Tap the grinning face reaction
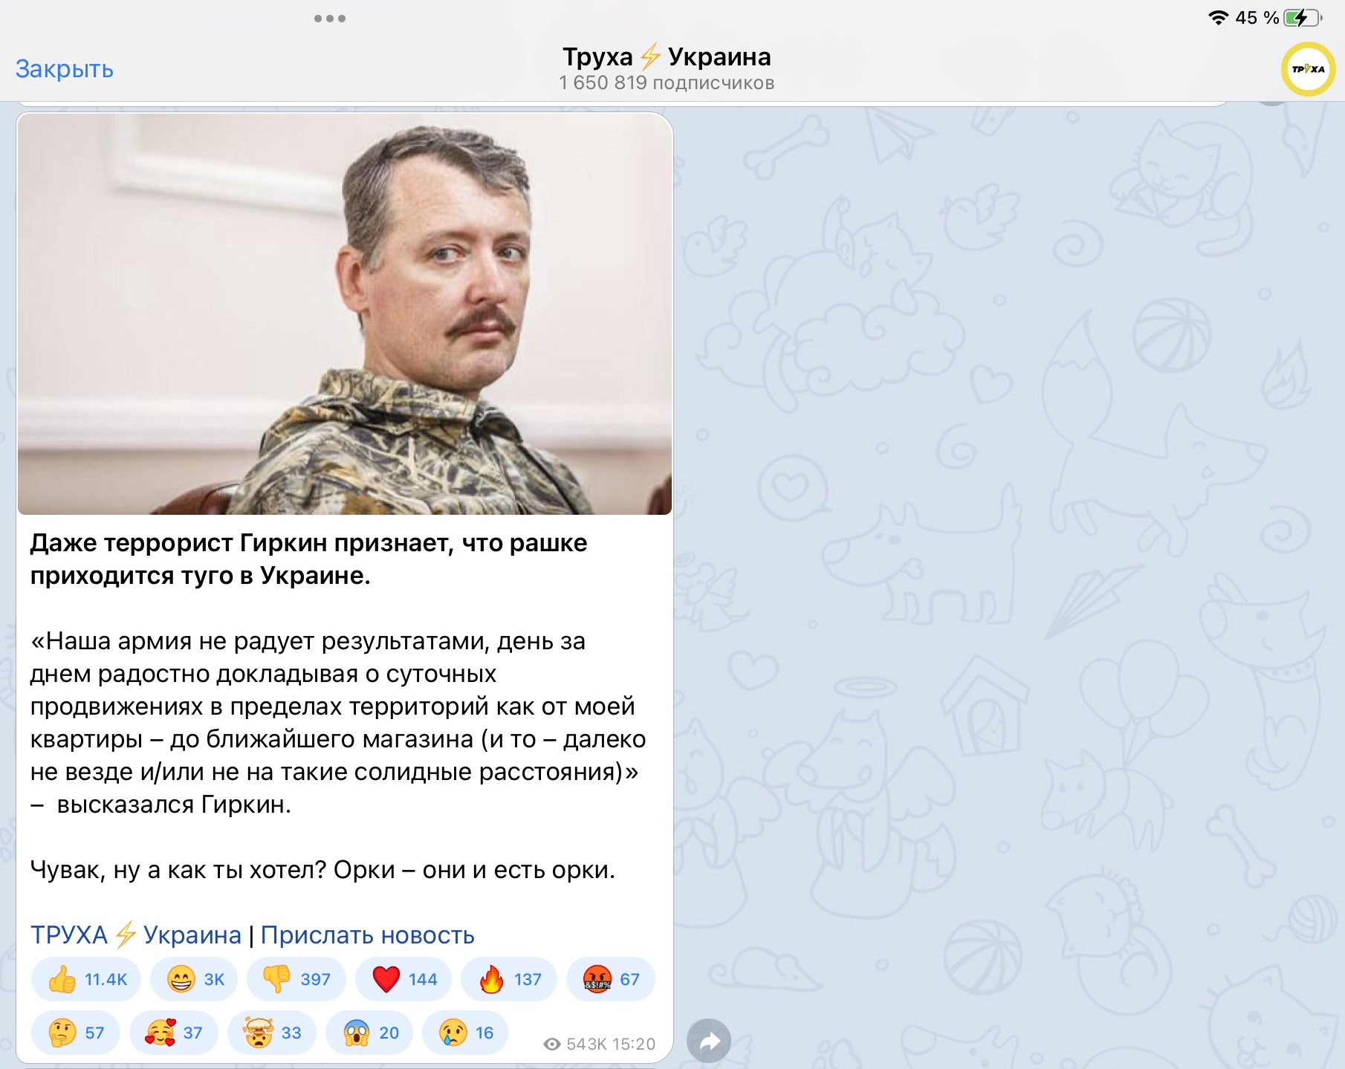The width and height of the screenshot is (1345, 1069). [195, 979]
